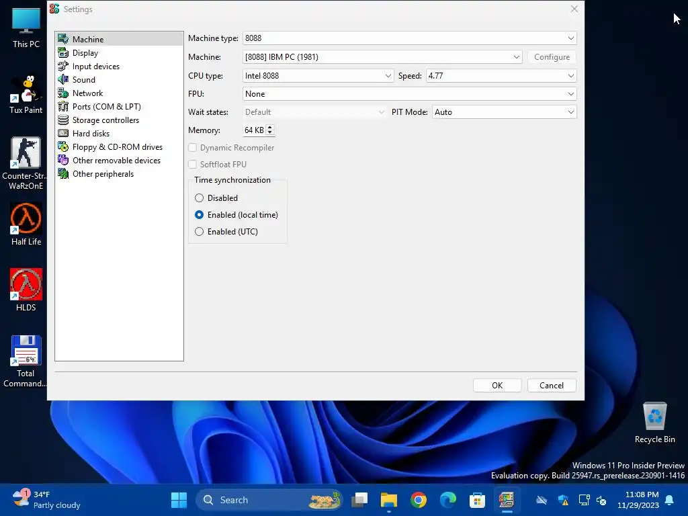Select the Recycle Bin icon
The image size is (688, 516).
click(654, 423)
